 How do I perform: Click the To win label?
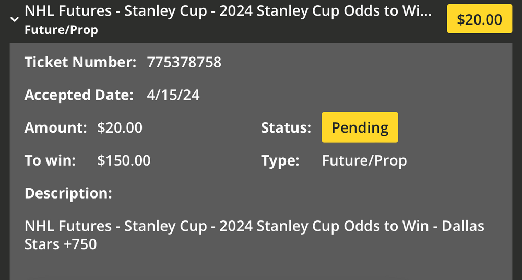[x=50, y=160]
